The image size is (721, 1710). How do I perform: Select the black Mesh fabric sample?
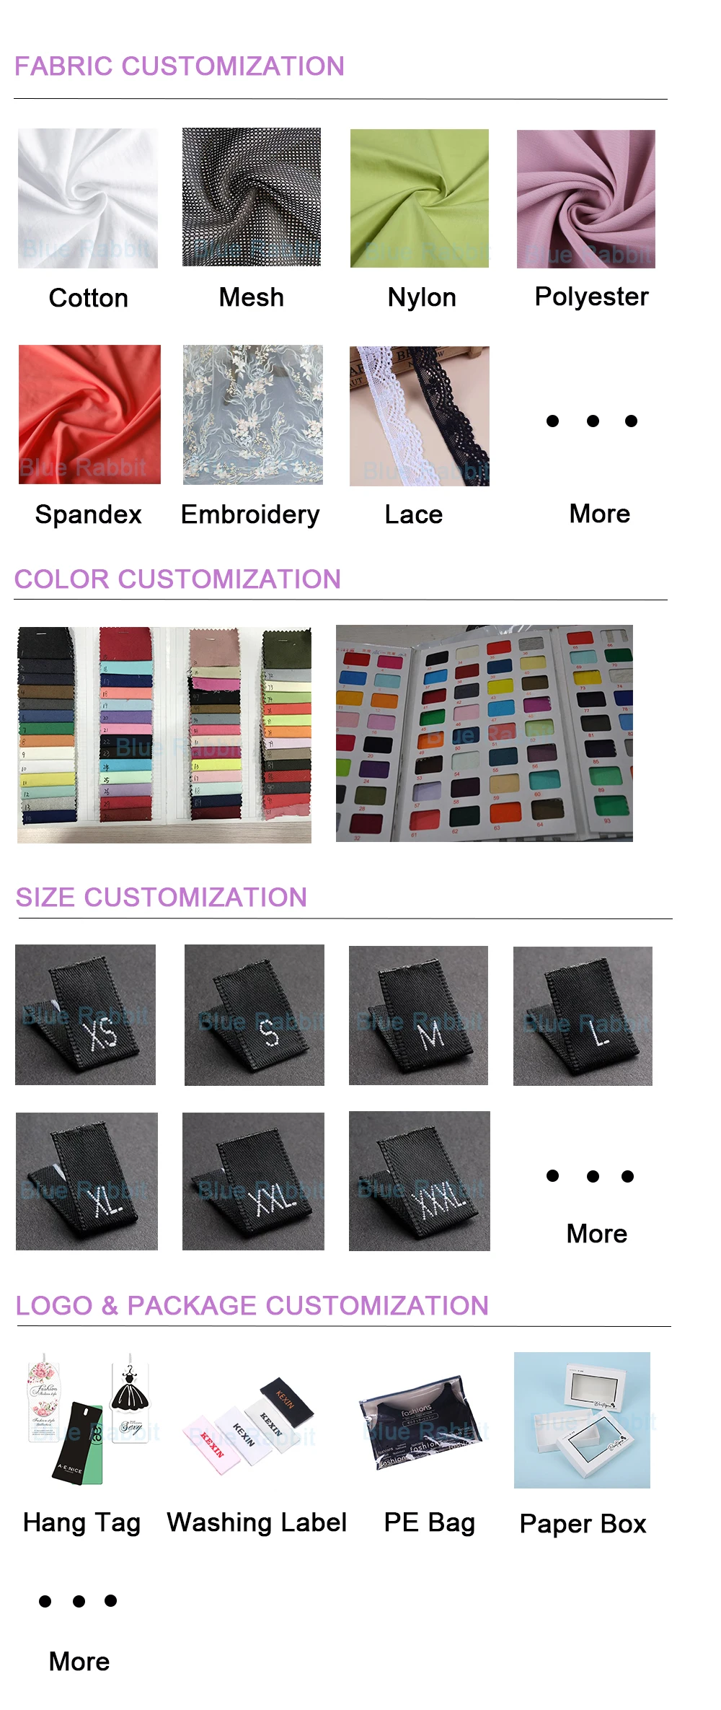pos(252,197)
